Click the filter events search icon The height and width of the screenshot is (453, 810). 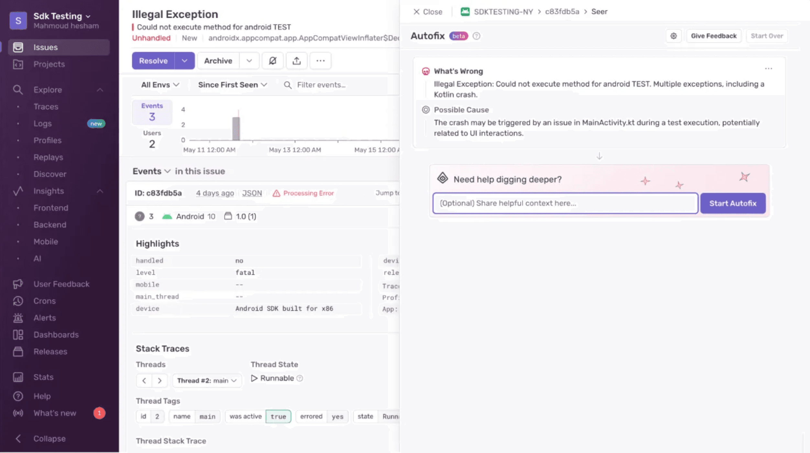click(288, 85)
